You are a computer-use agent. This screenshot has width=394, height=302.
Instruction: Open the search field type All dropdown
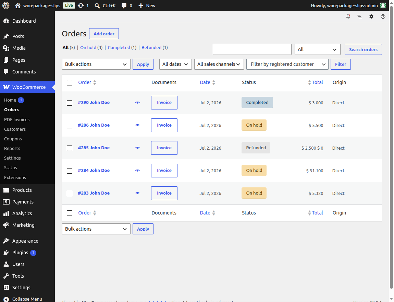pyautogui.click(x=317, y=49)
